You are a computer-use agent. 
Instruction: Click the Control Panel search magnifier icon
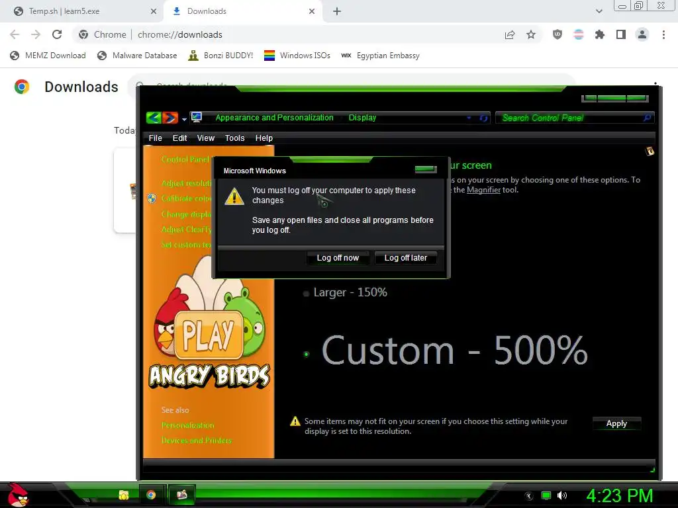647,118
